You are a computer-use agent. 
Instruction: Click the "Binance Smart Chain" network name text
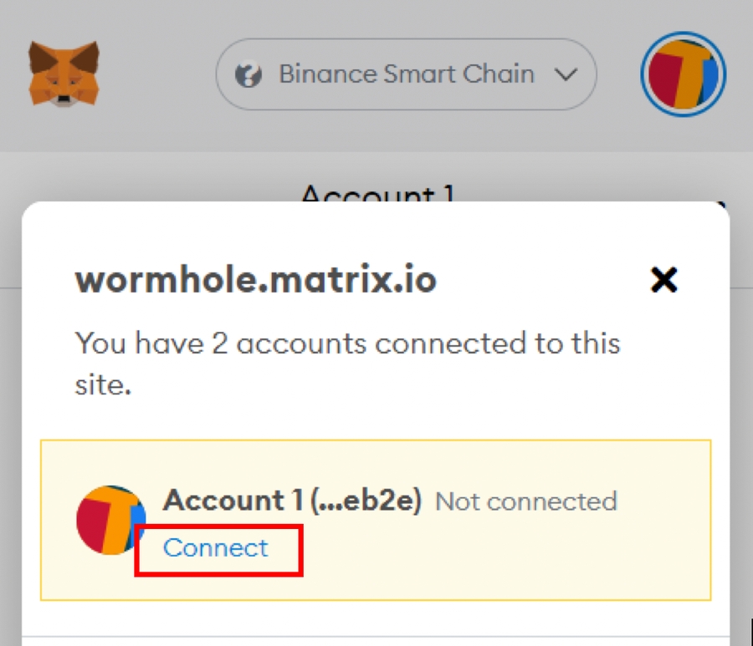[406, 74]
